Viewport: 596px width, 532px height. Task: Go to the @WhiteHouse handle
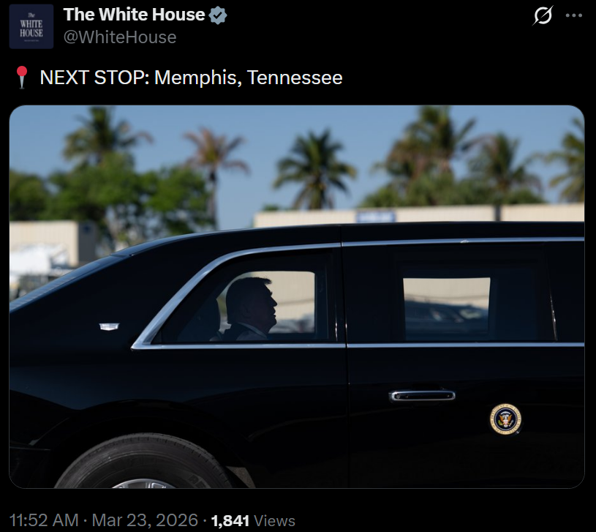[120, 37]
